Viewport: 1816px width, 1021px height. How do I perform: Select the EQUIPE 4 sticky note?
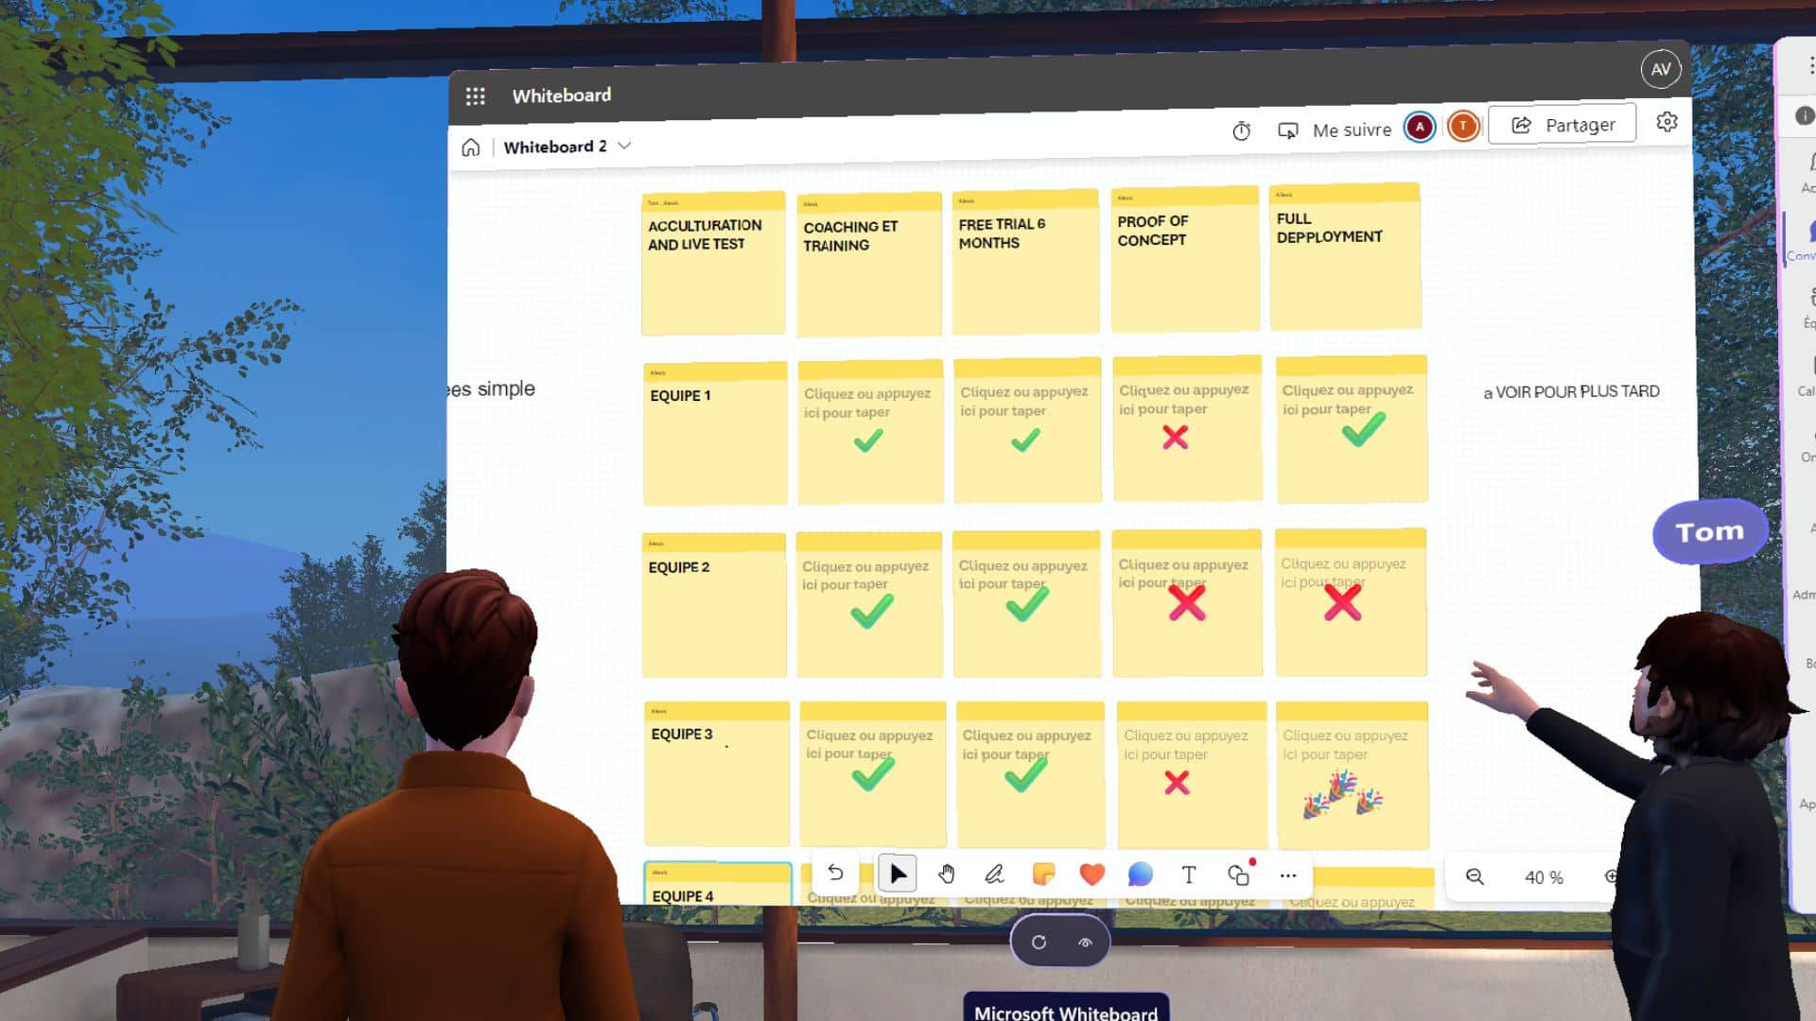tap(718, 885)
